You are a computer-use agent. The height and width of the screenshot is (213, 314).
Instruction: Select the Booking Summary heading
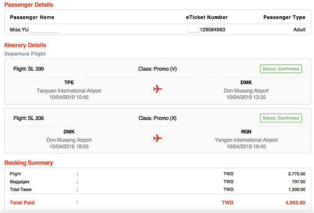[x=29, y=163]
